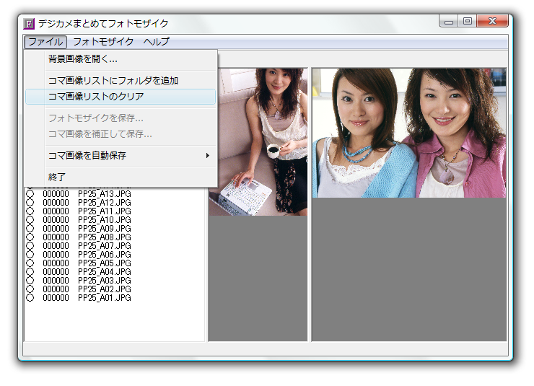This screenshot has width=534, height=386.
Task: Click the circle icon beside PP25_A04.JPG
Action: click(30, 272)
